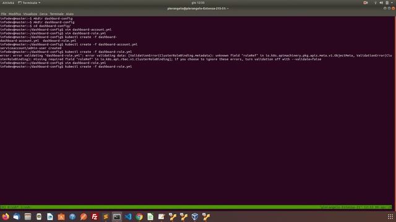Launch FileZilla from the dock

[95, 216]
